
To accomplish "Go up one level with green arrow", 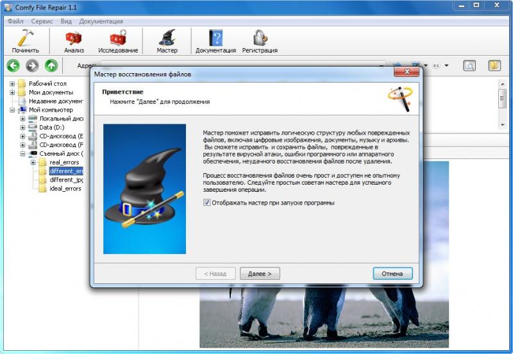I will tap(51, 66).
